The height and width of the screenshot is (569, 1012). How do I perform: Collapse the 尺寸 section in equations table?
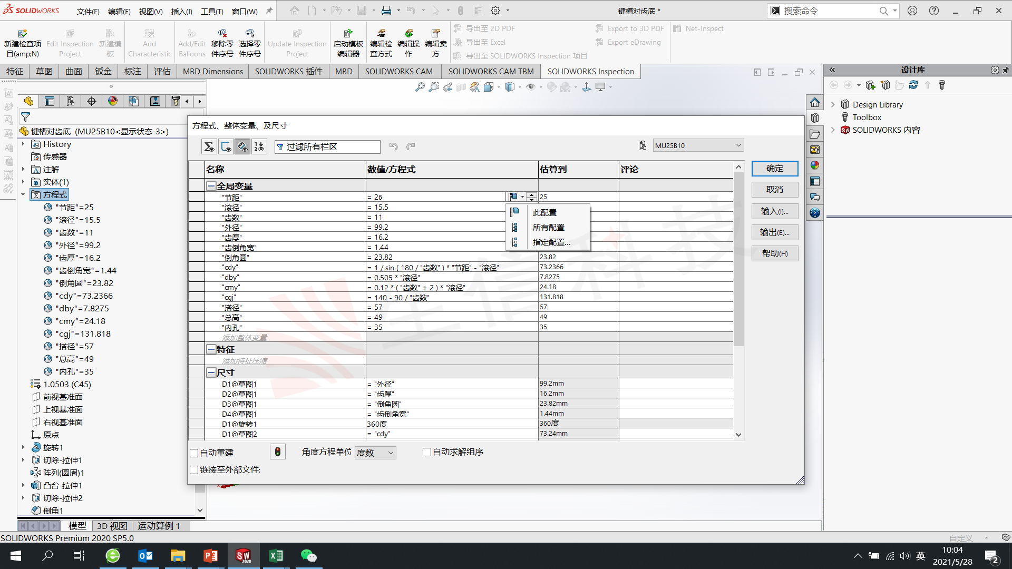click(211, 372)
